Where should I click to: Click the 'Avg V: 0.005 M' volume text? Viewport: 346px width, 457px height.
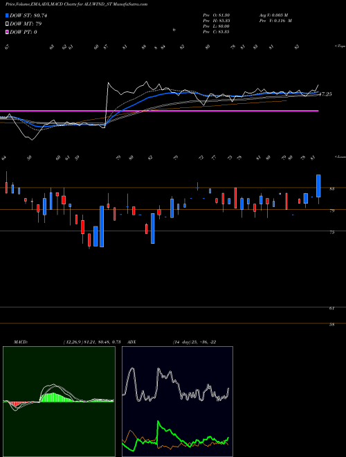(274, 15)
